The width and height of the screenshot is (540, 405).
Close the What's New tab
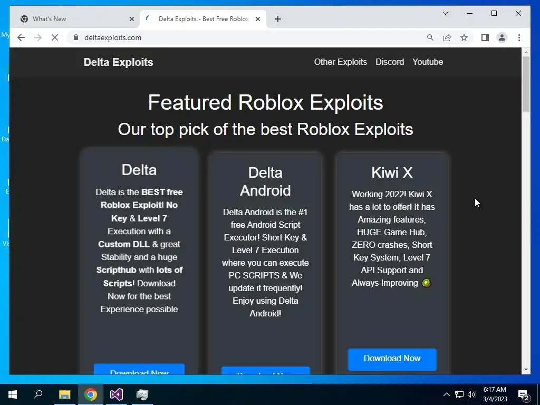(131, 19)
